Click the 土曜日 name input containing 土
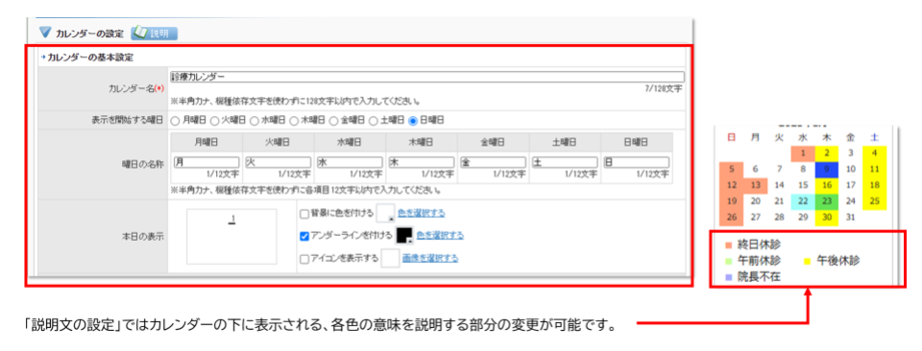 [565, 162]
